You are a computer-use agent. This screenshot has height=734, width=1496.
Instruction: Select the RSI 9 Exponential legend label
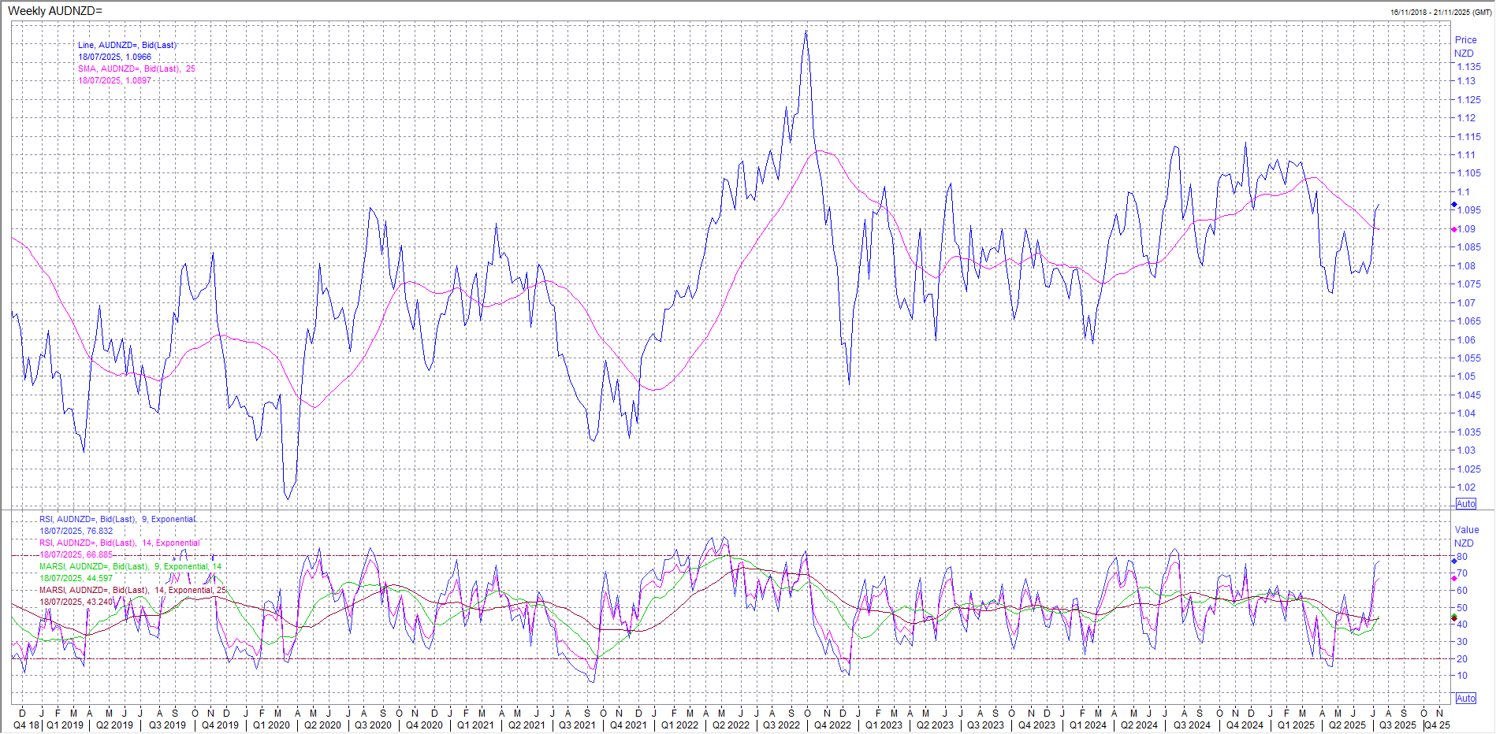coord(118,520)
